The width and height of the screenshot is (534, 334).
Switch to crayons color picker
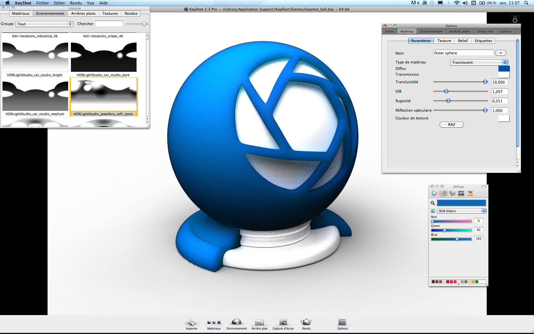coord(470,193)
